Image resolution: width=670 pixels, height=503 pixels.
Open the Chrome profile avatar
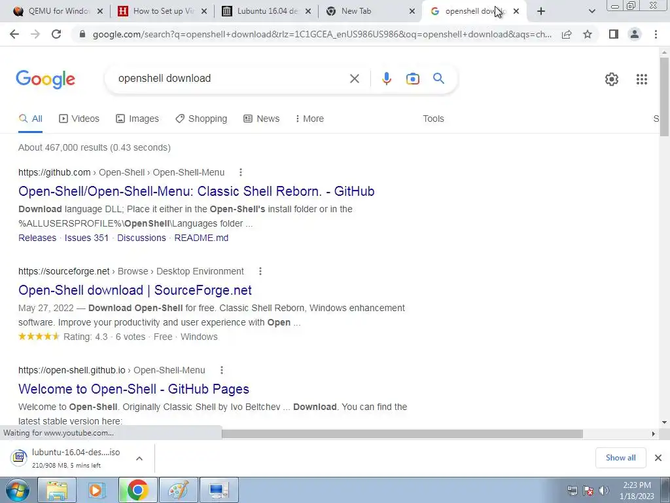click(635, 34)
